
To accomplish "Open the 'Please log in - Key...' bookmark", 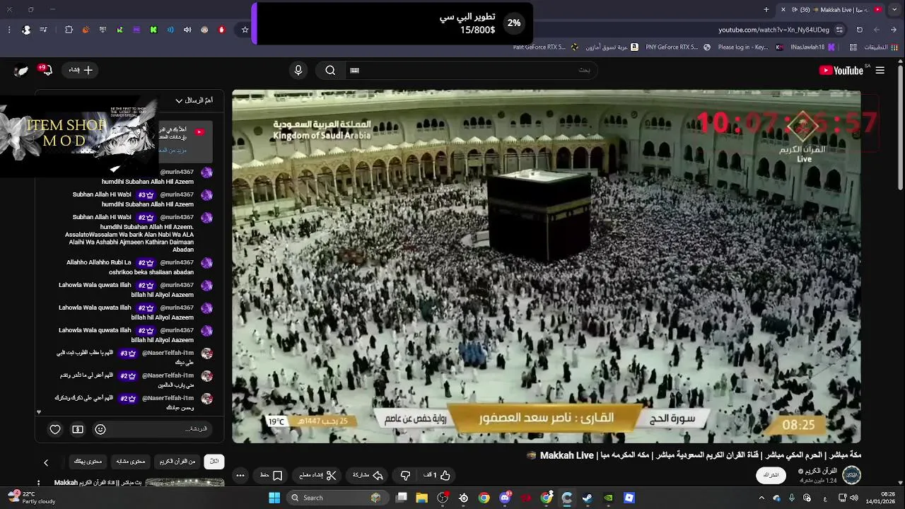I will click(x=751, y=47).
